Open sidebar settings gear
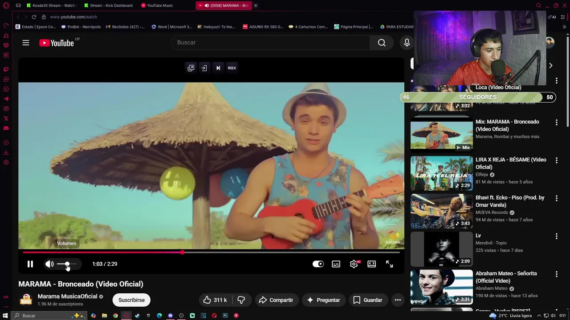Screen dimensions: 570x320 tap(6, 163)
